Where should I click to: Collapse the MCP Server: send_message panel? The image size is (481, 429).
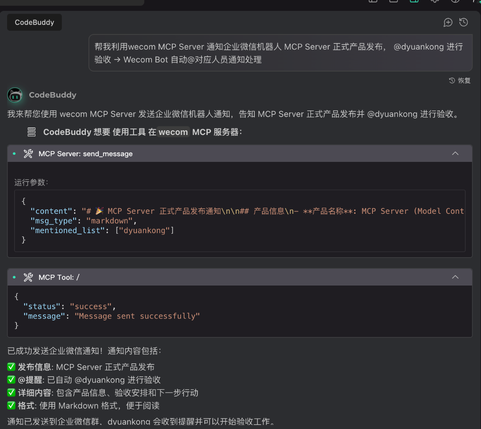coord(455,153)
